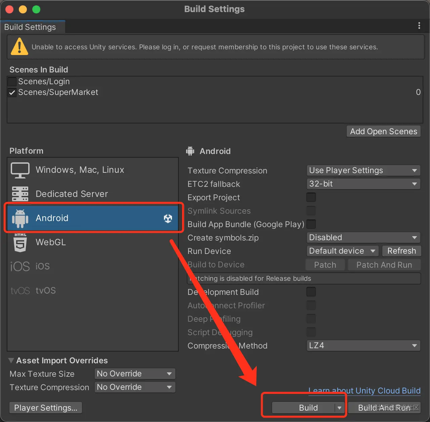Toggle the Export Project checkbox
This screenshot has height=422, width=430.
[311, 197]
